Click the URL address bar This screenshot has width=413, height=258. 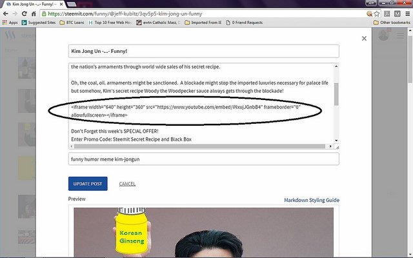click(x=205, y=14)
